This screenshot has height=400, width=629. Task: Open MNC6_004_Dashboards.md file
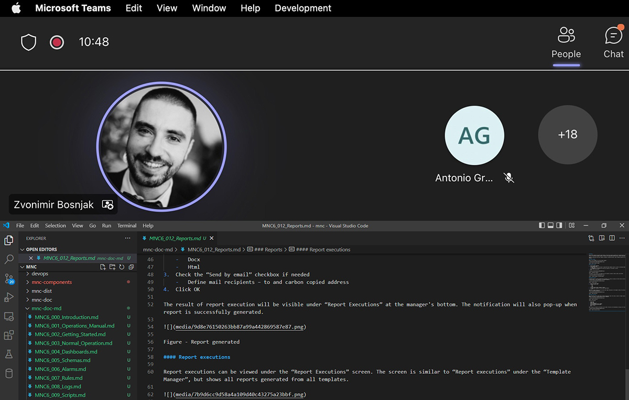coord(66,352)
